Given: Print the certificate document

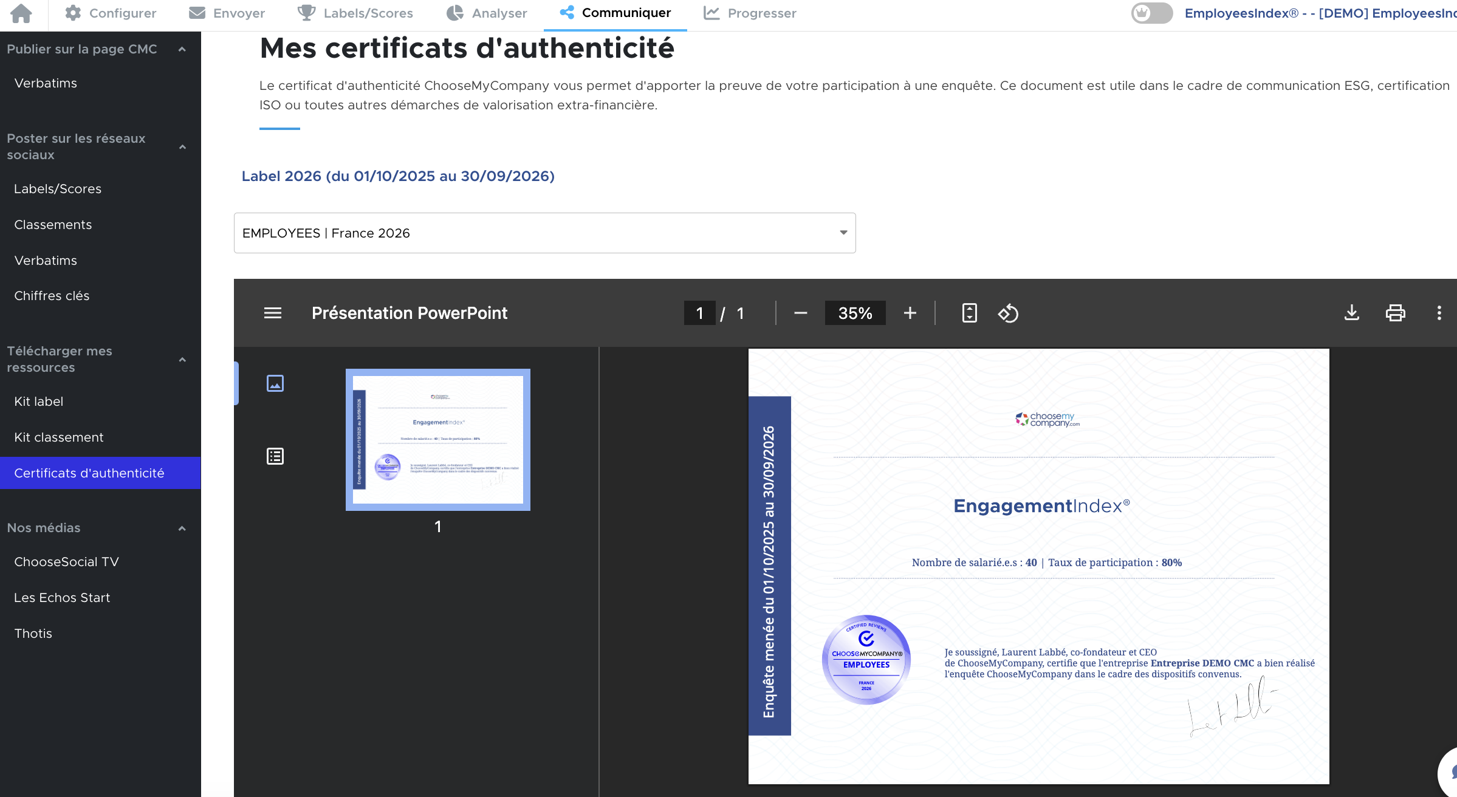Looking at the screenshot, I should click(1395, 313).
